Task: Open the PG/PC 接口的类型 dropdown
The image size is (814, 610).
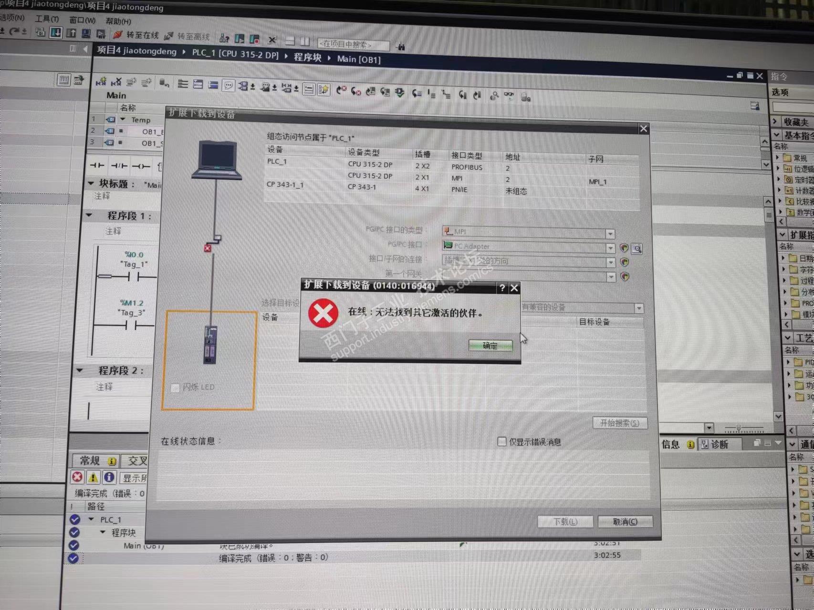Action: point(610,234)
